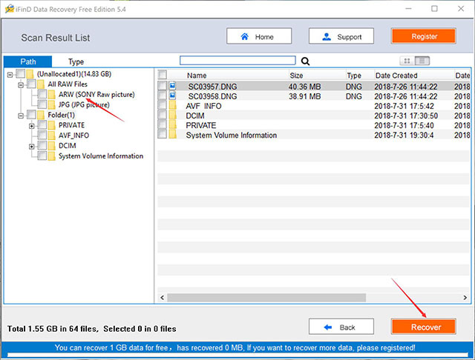
Task: Click the search magnifier icon
Action: coord(305,61)
